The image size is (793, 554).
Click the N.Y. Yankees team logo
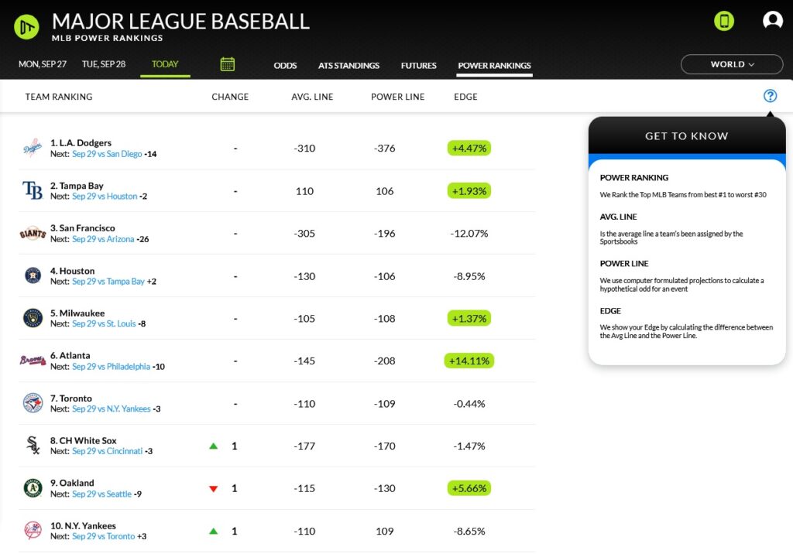[33, 530]
